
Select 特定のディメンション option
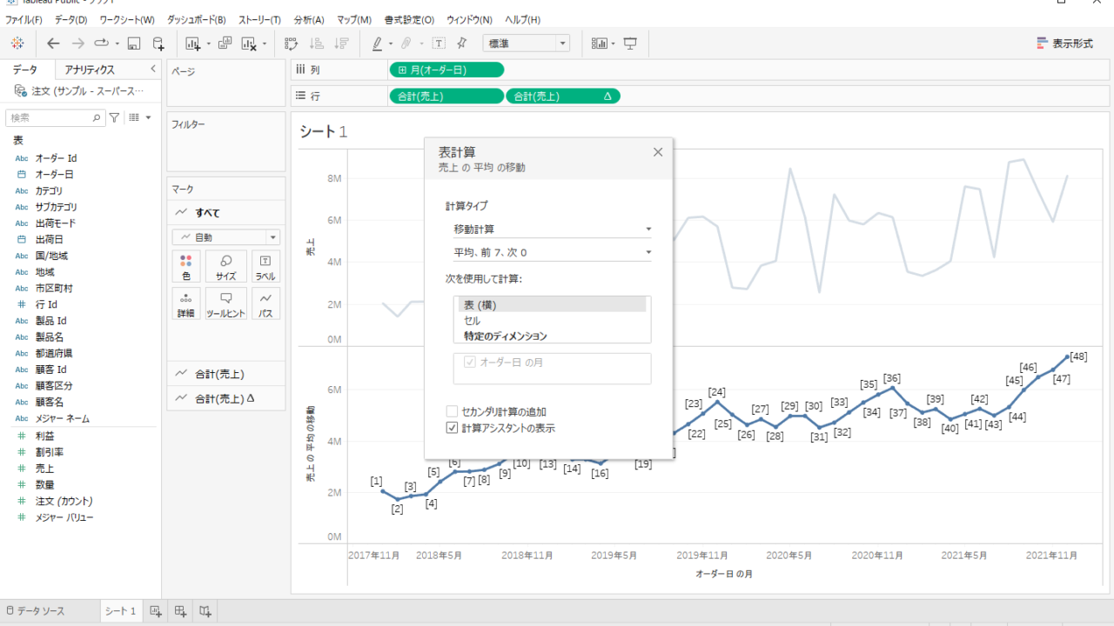click(x=552, y=336)
